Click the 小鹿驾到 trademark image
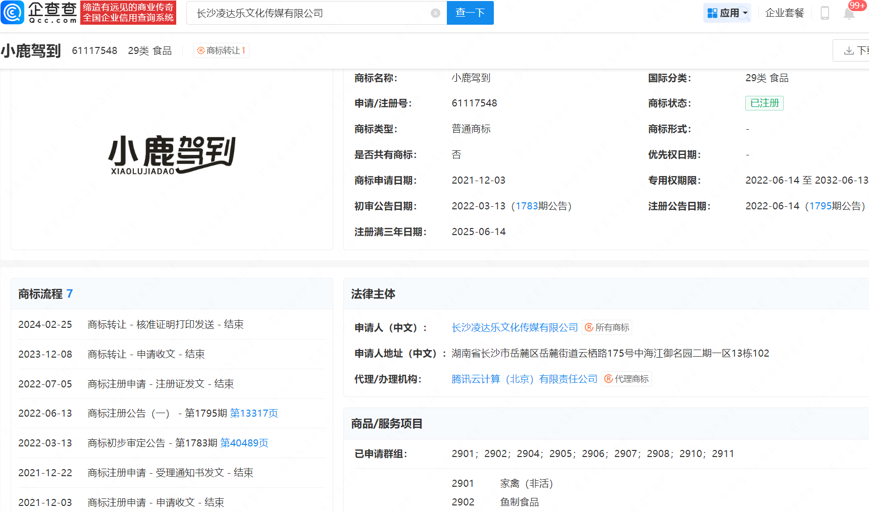869x512 pixels. [172, 154]
